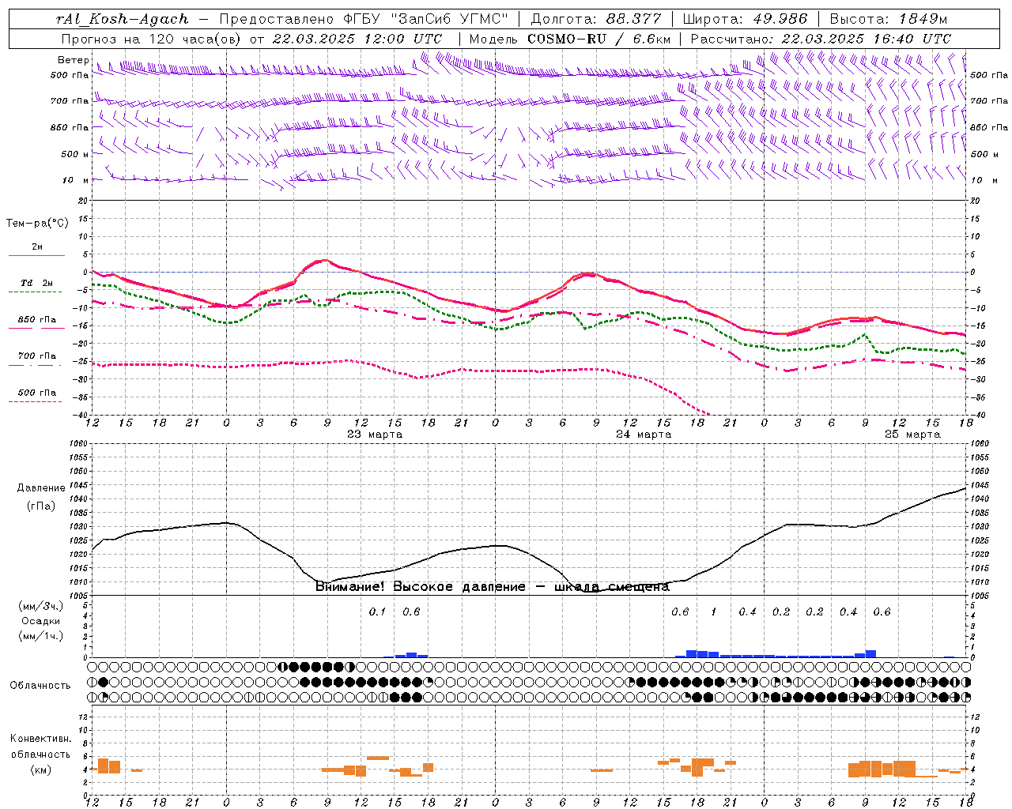The height and width of the screenshot is (809, 1012).
Task: Select the Долгота: 88.377 value
Action: (597, 19)
